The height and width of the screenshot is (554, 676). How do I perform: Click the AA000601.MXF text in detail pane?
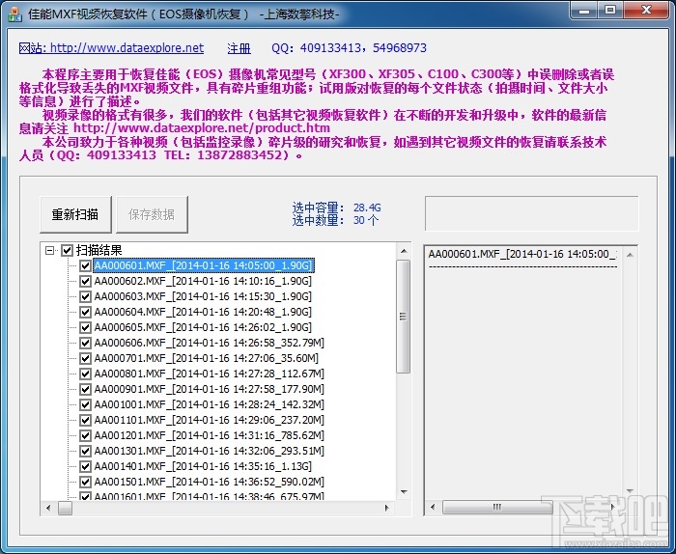coord(523,254)
